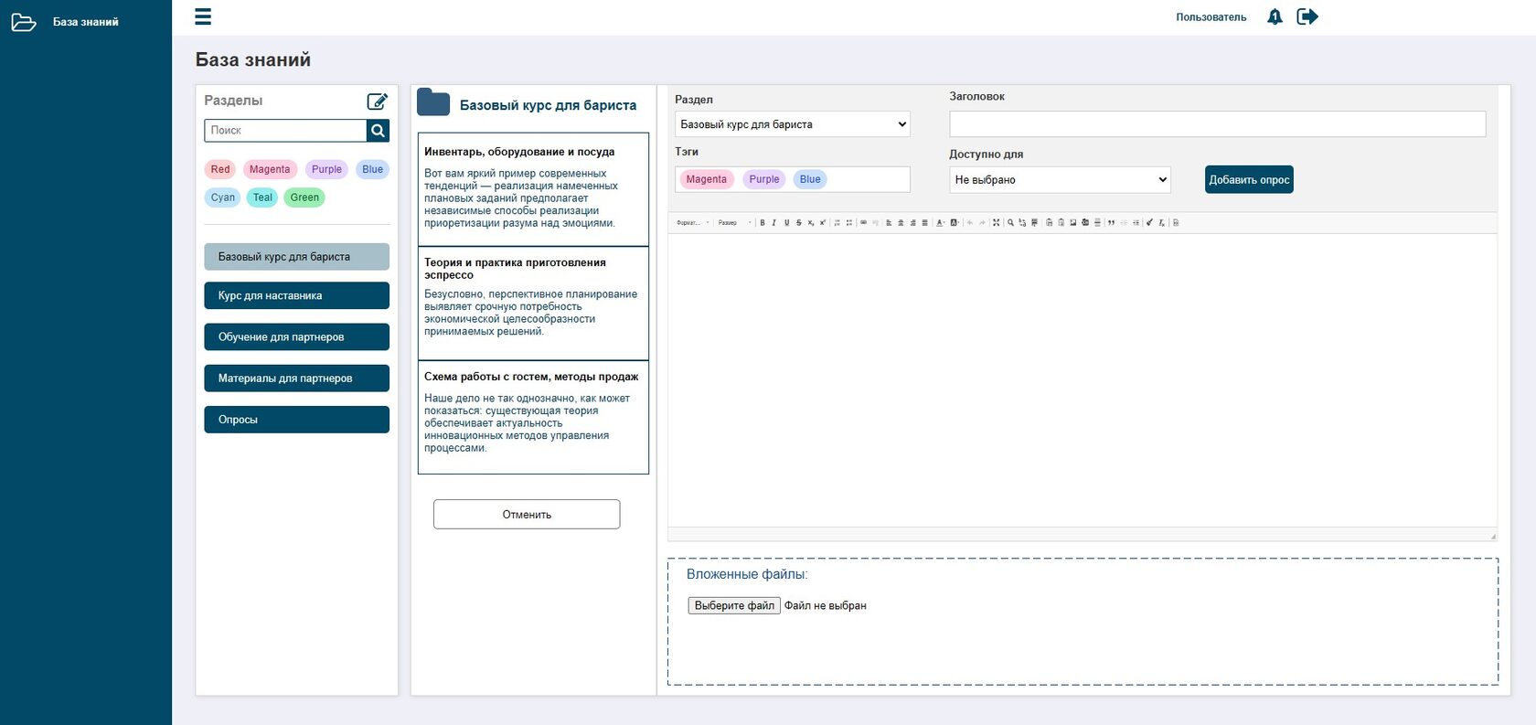
Task: Open the Обучение для партнеров section
Action: point(297,337)
